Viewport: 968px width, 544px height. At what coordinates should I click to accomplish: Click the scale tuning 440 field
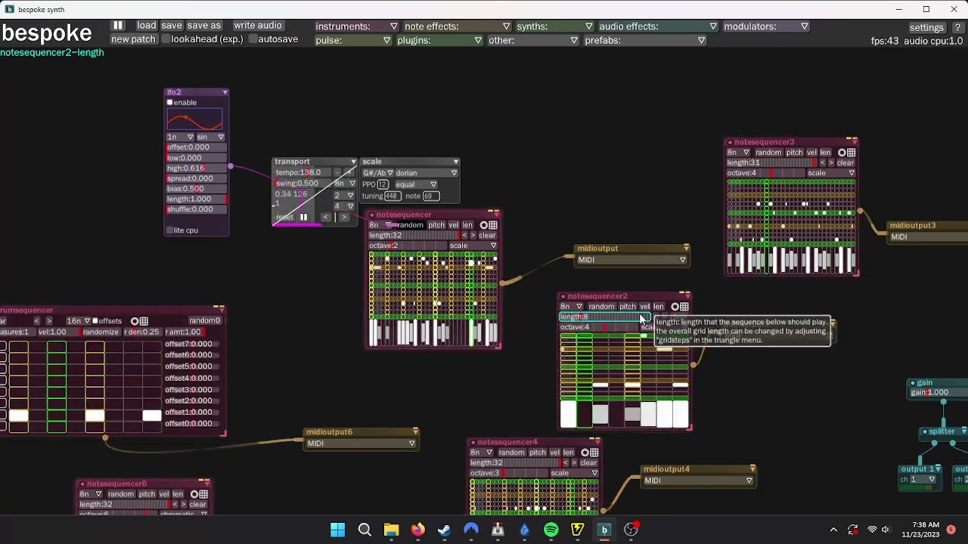[391, 196]
